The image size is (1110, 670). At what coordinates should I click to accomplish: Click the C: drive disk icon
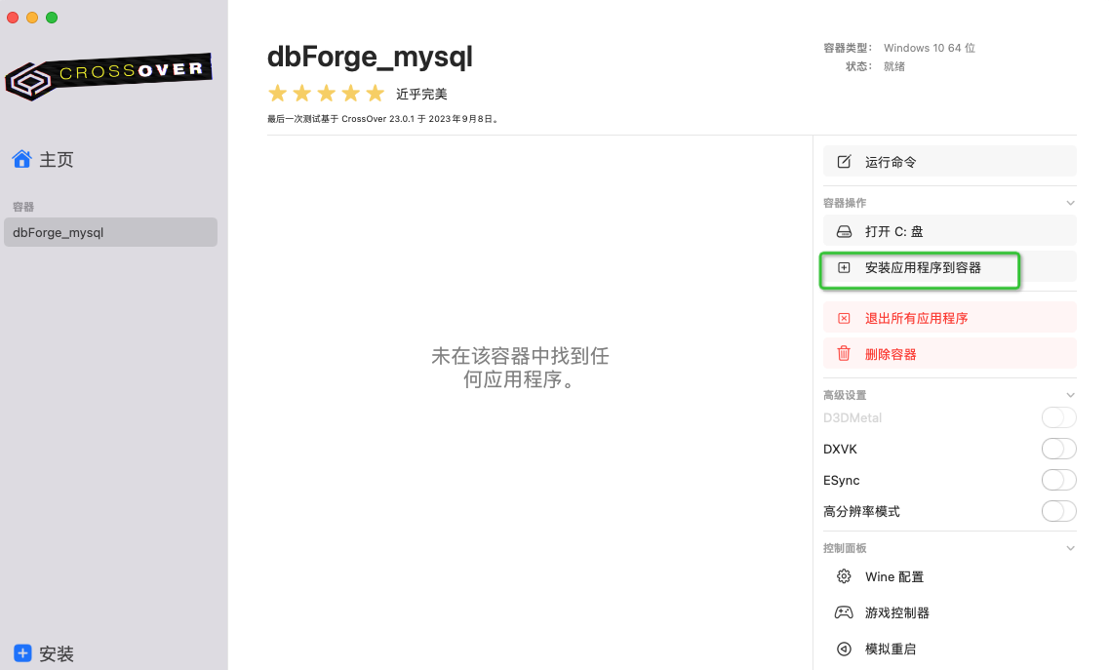pos(844,231)
